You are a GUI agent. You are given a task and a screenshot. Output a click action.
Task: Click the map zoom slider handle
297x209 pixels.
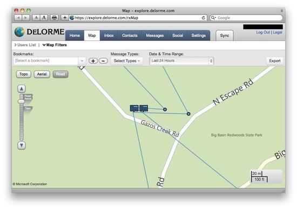[21, 102]
